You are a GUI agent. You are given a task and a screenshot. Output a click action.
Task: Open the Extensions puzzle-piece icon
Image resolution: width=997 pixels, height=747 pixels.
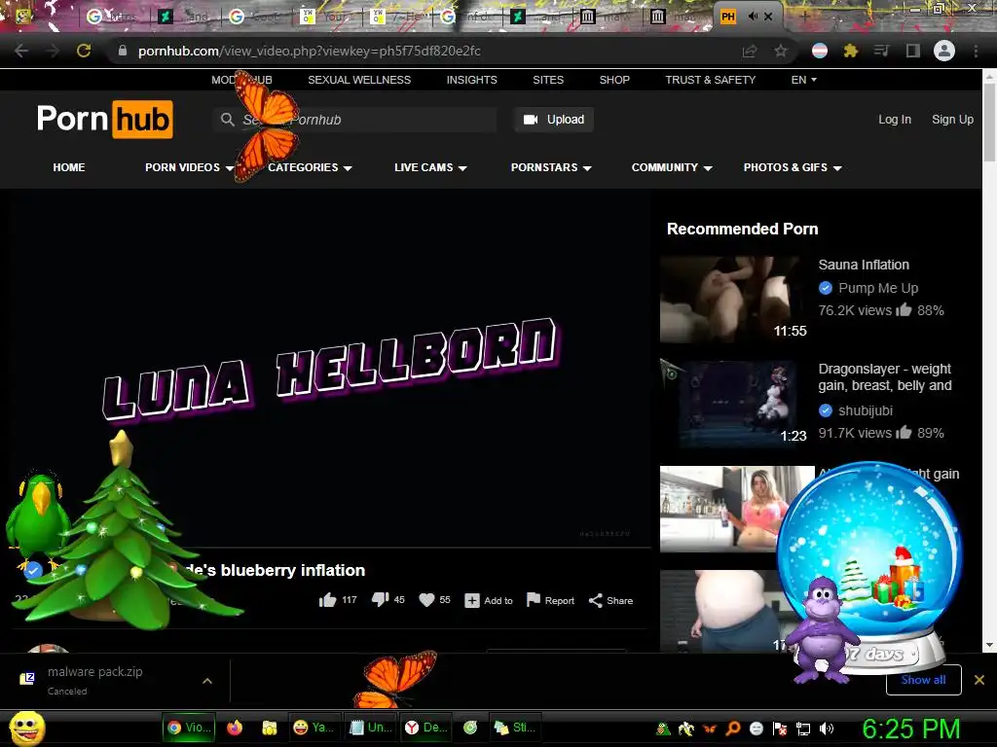(x=851, y=51)
